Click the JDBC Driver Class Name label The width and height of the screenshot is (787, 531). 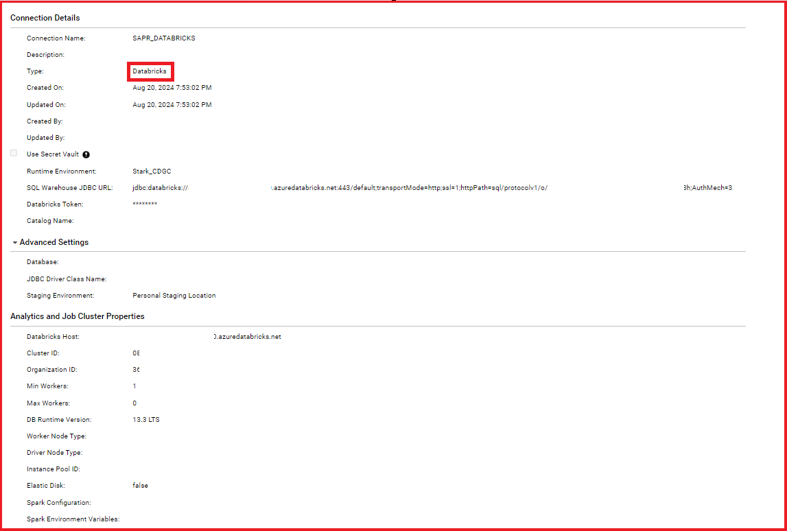point(67,279)
